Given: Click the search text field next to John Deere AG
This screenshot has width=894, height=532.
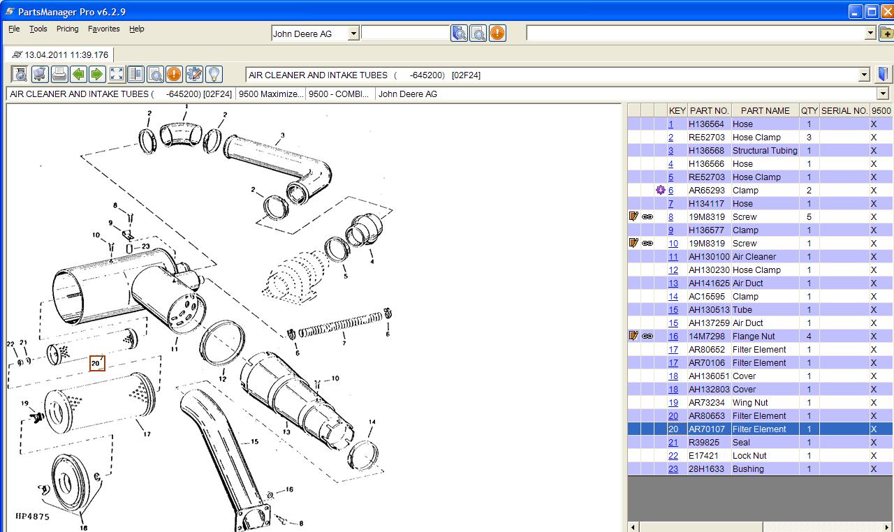Looking at the screenshot, I should point(405,33).
